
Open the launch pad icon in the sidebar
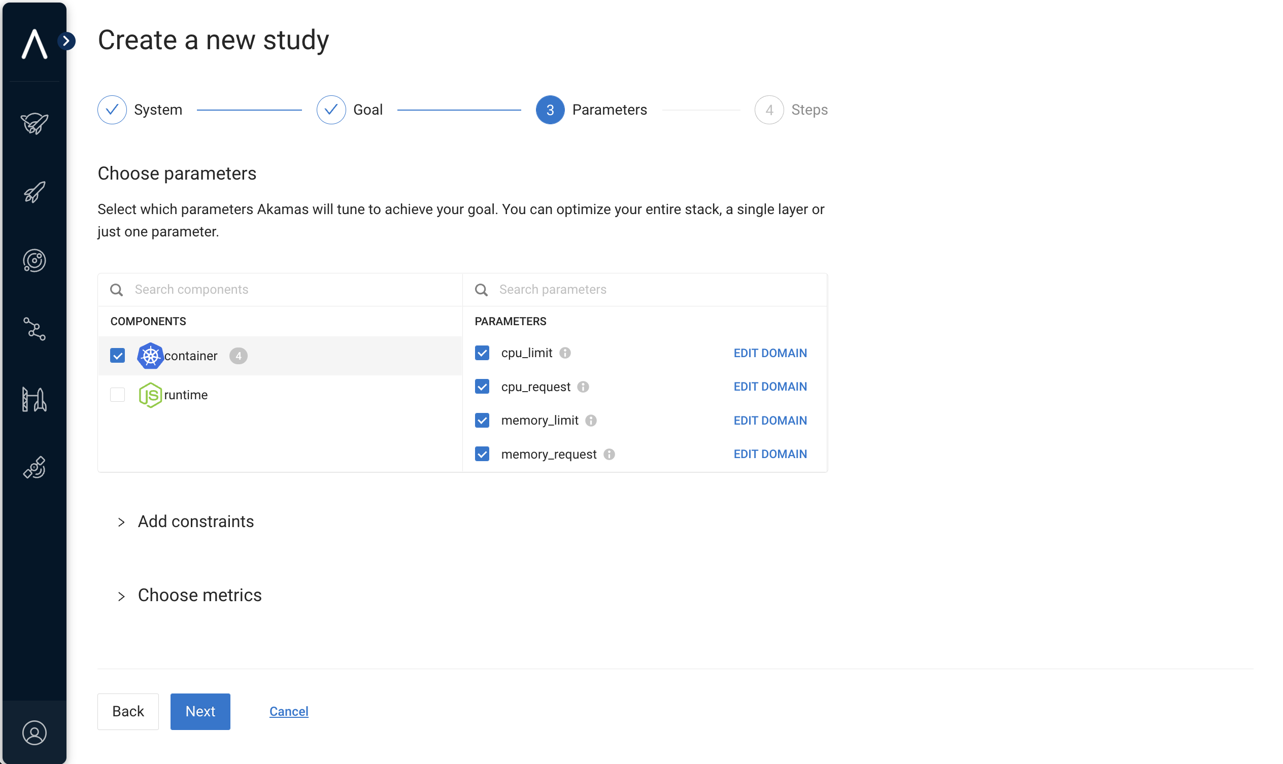click(x=34, y=399)
